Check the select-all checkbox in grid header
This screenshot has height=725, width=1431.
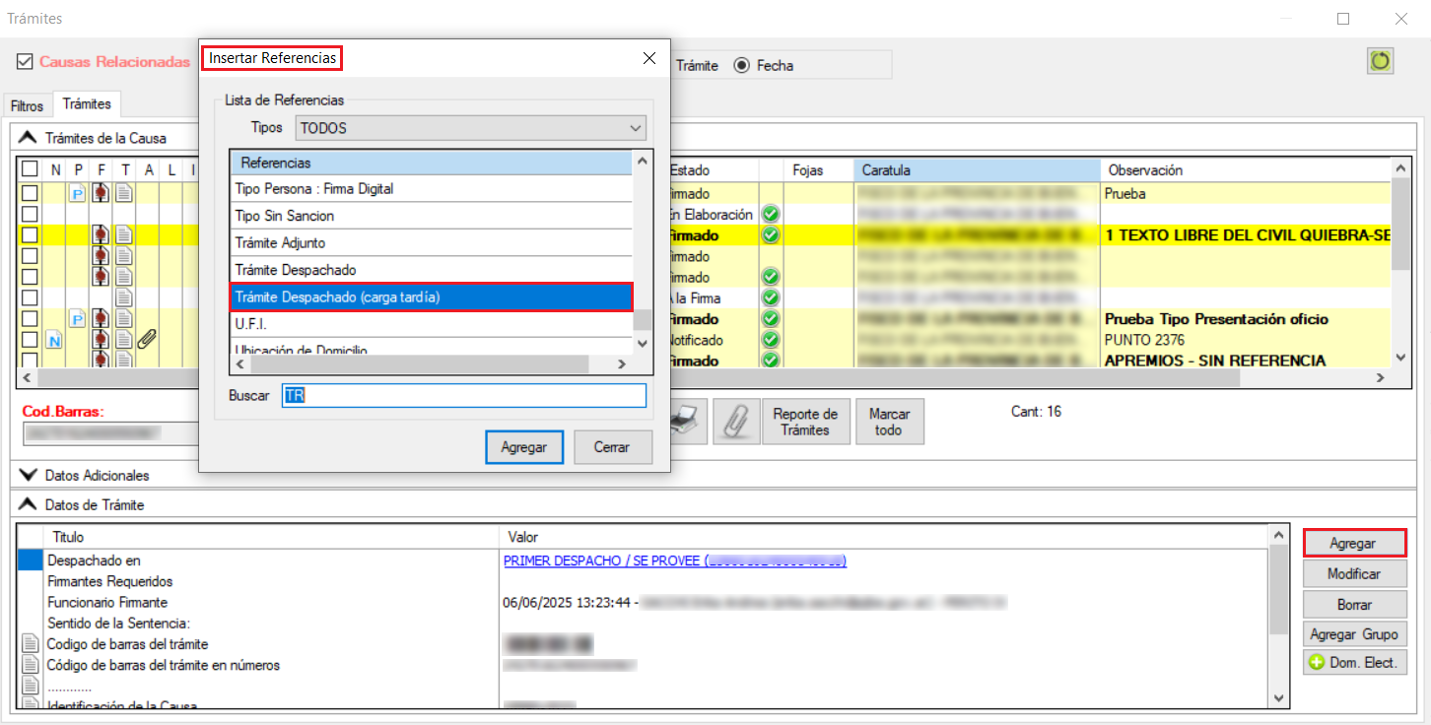pyautogui.click(x=31, y=170)
